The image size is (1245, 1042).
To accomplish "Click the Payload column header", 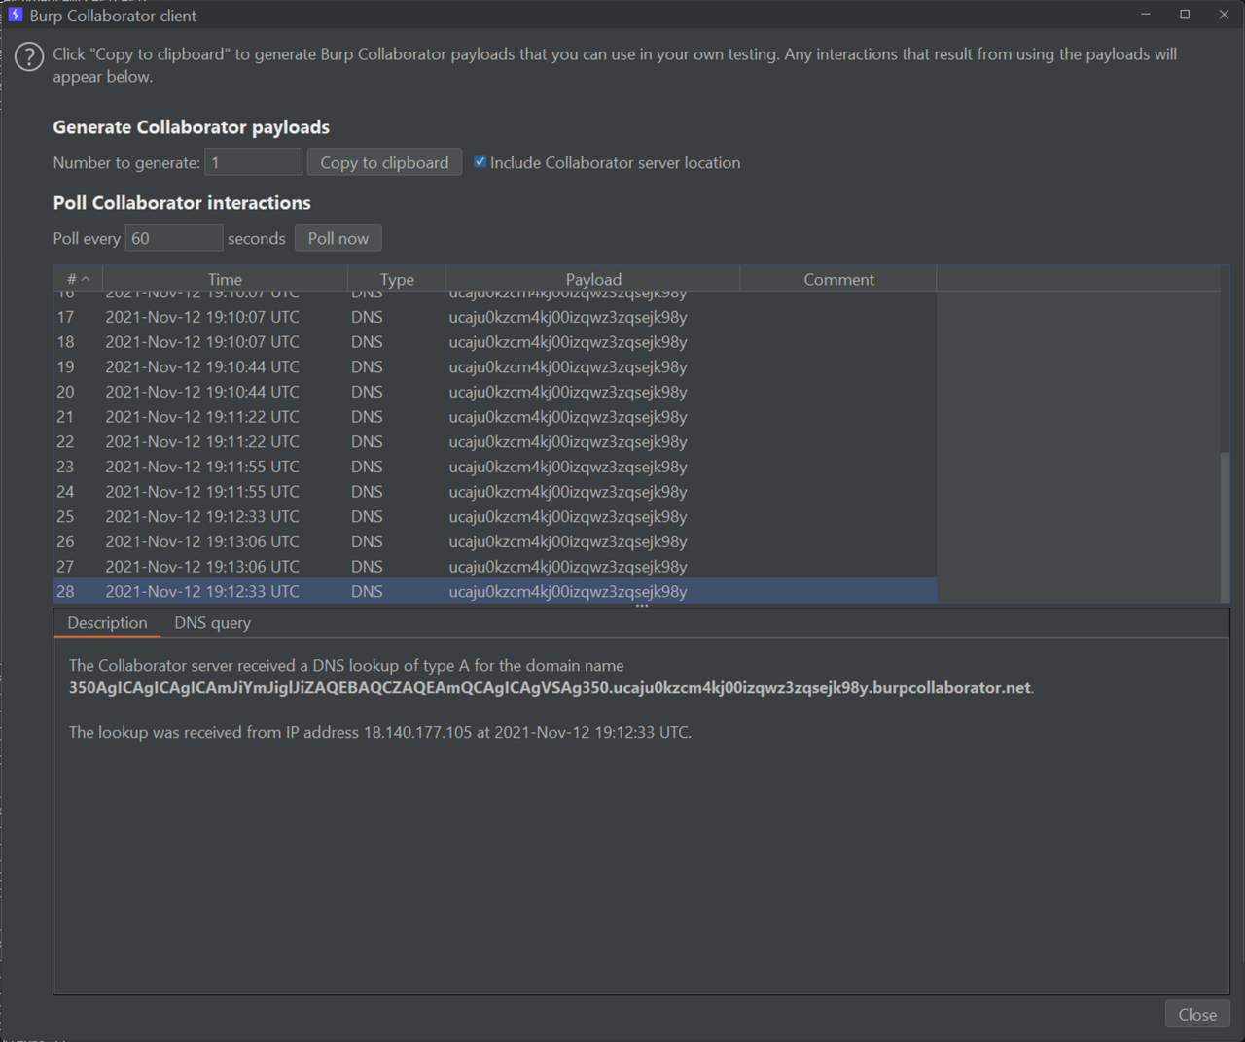I will (593, 279).
